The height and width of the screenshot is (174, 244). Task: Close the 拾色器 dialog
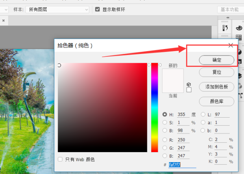[231, 45]
